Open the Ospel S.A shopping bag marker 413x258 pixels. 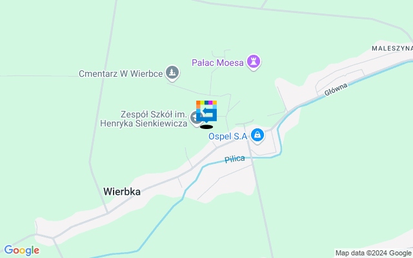(x=257, y=135)
